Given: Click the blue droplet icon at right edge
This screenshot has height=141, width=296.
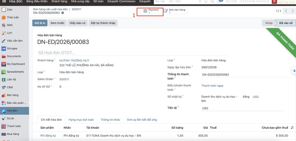Looking at the screenshot, I should point(294,71).
